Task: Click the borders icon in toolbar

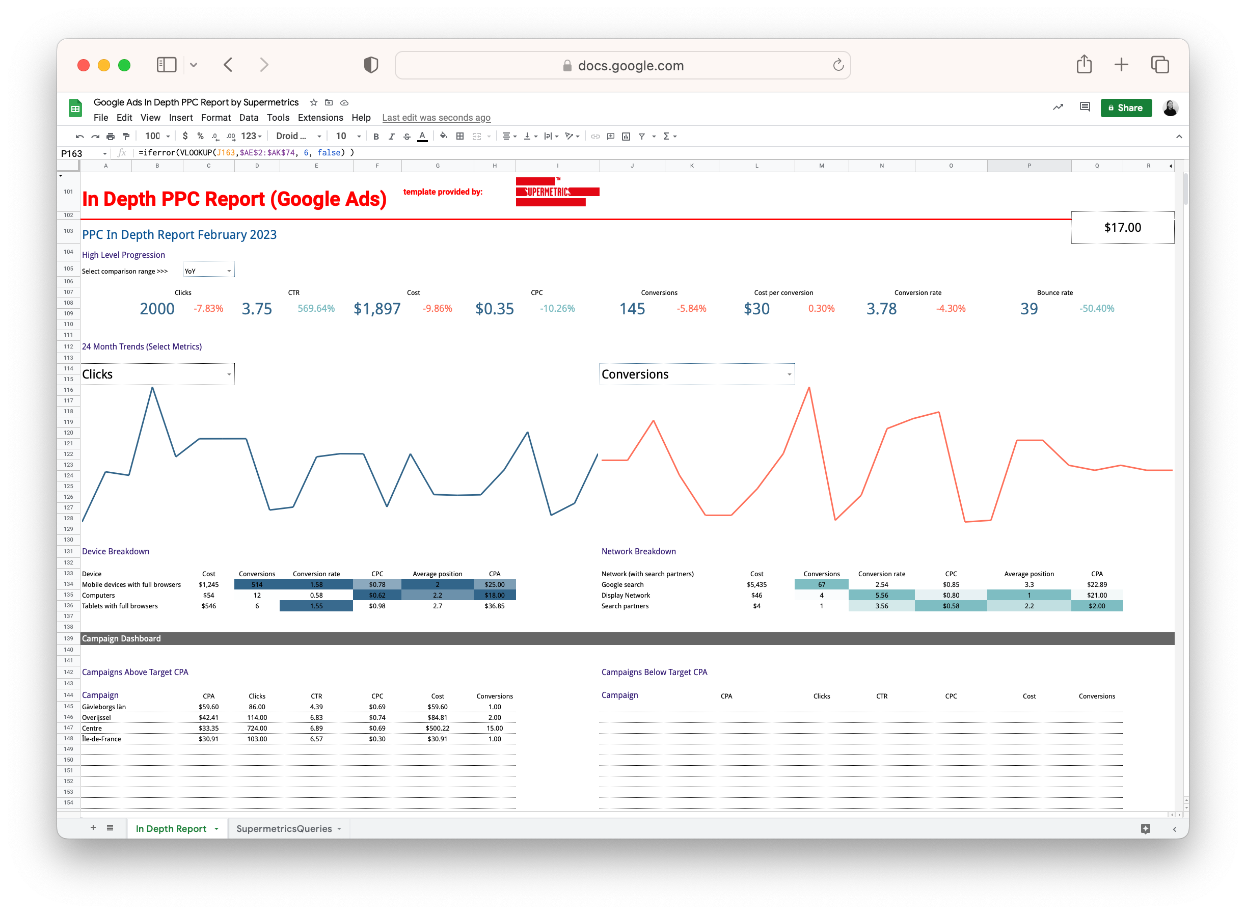Action: pyautogui.click(x=459, y=136)
